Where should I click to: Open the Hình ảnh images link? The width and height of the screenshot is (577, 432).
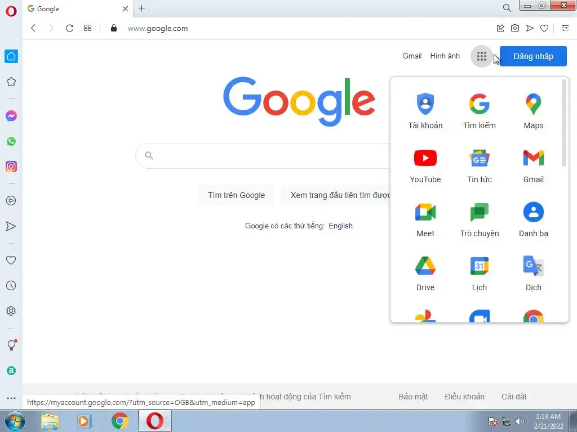pyautogui.click(x=445, y=56)
